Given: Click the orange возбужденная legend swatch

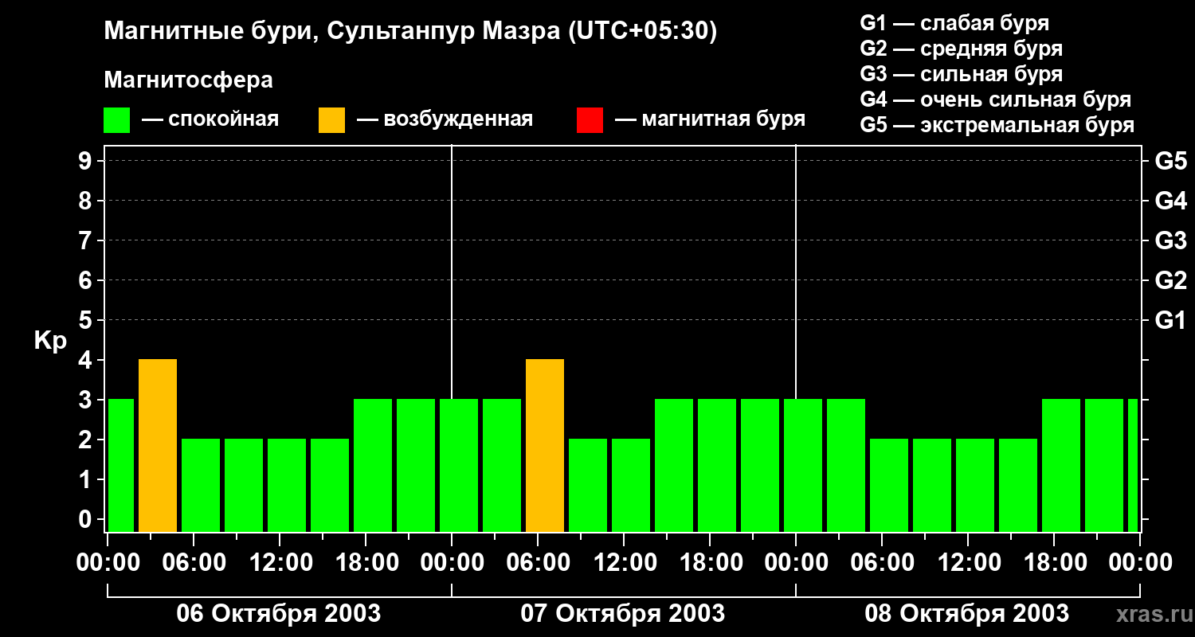Looking at the screenshot, I should (x=331, y=120).
